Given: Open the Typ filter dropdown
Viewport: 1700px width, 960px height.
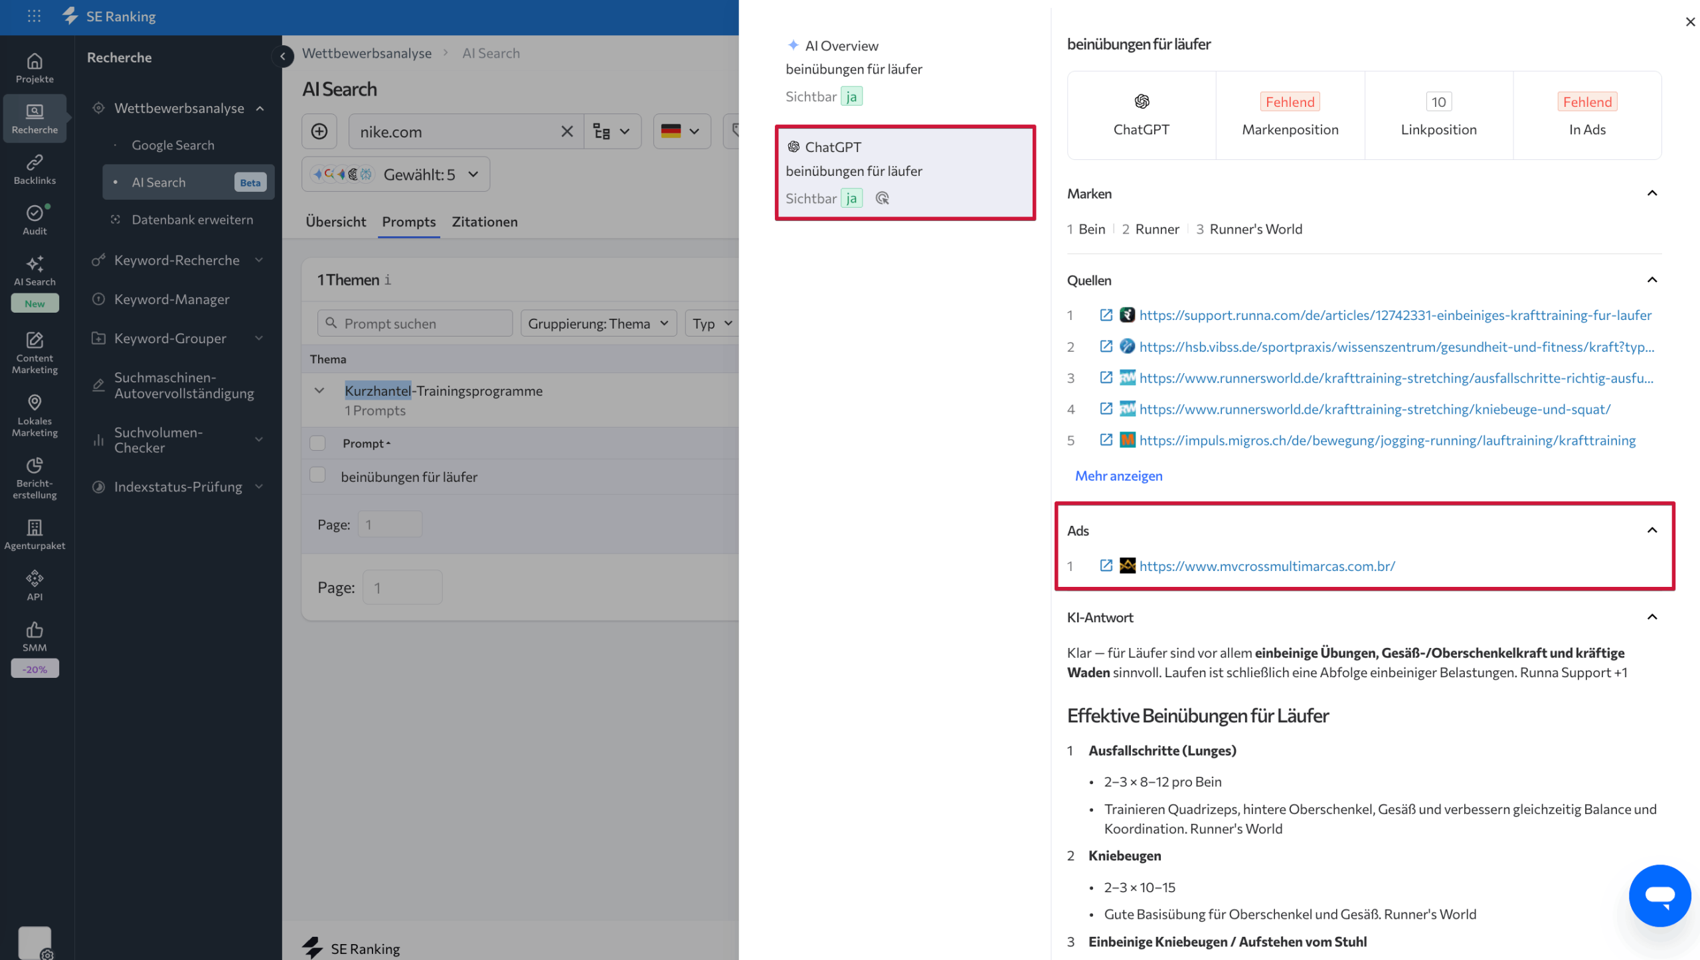Looking at the screenshot, I should [712, 323].
